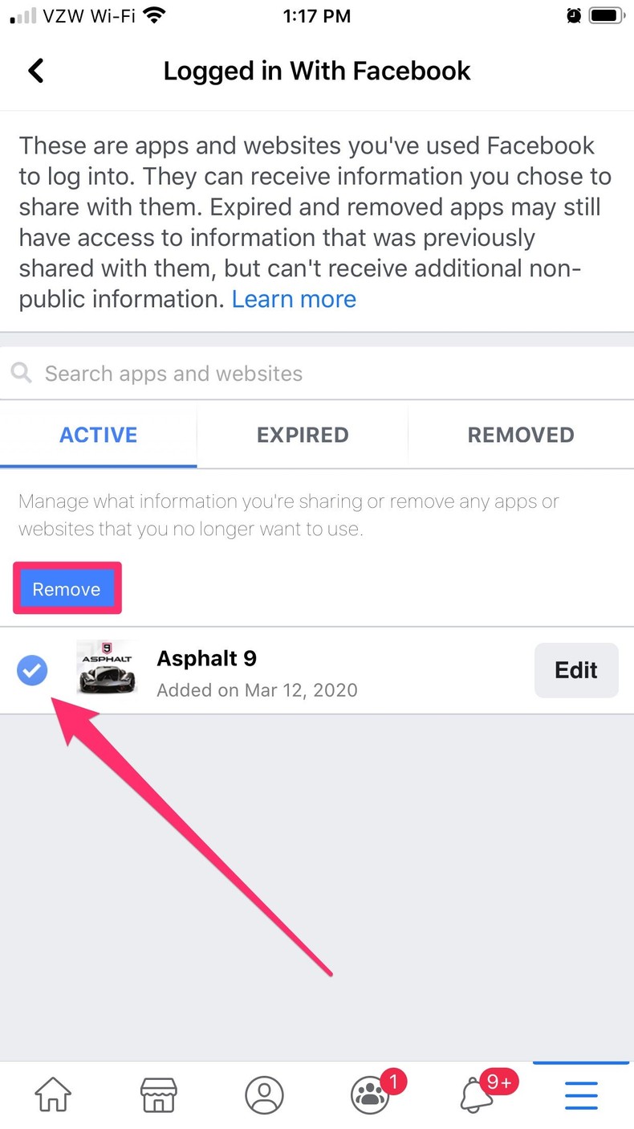Tap the Wi-Fi icon in status bar
Screen dimensions: 634x1129
coord(153,16)
